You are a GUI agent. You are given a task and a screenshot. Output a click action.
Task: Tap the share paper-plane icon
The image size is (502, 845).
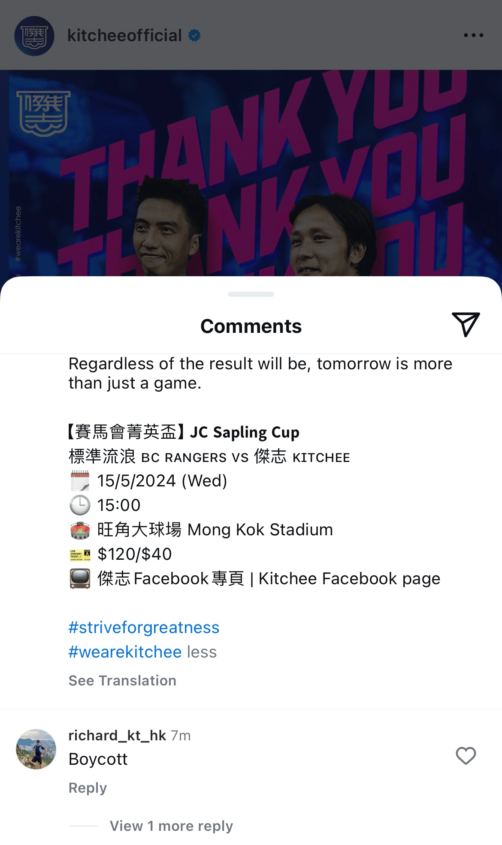click(x=466, y=325)
